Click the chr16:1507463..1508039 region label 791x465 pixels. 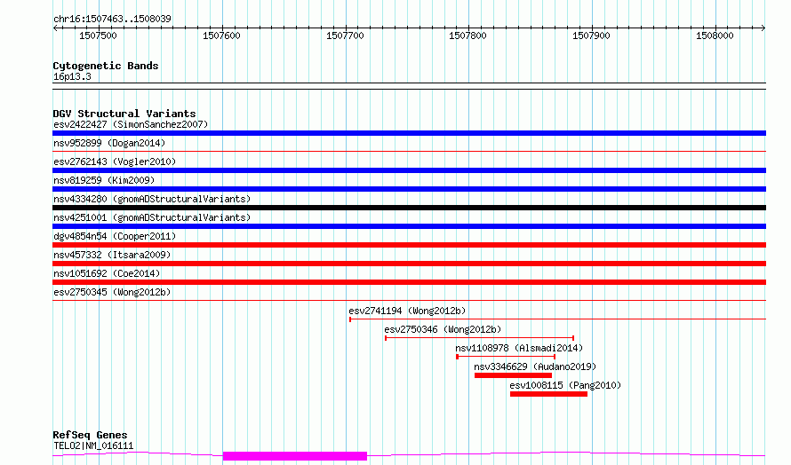[x=112, y=19]
